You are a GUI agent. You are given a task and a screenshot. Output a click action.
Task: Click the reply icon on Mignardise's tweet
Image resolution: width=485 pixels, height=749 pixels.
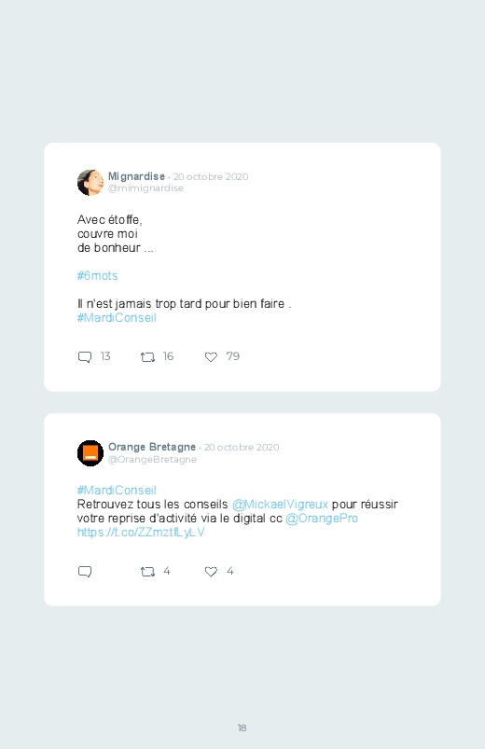click(85, 357)
